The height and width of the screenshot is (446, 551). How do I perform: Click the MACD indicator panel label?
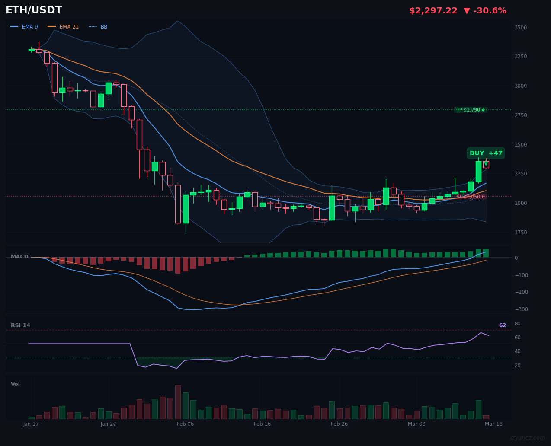tap(19, 256)
